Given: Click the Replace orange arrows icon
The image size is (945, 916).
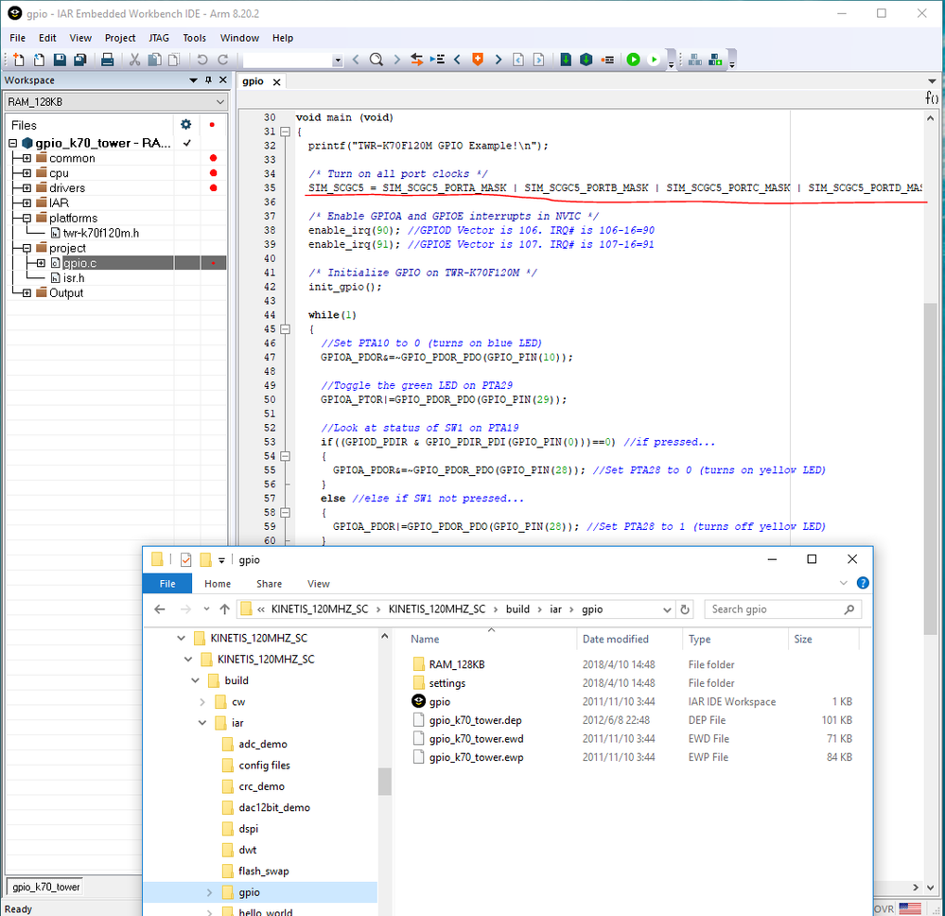Looking at the screenshot, I should (x=416, y=60).
